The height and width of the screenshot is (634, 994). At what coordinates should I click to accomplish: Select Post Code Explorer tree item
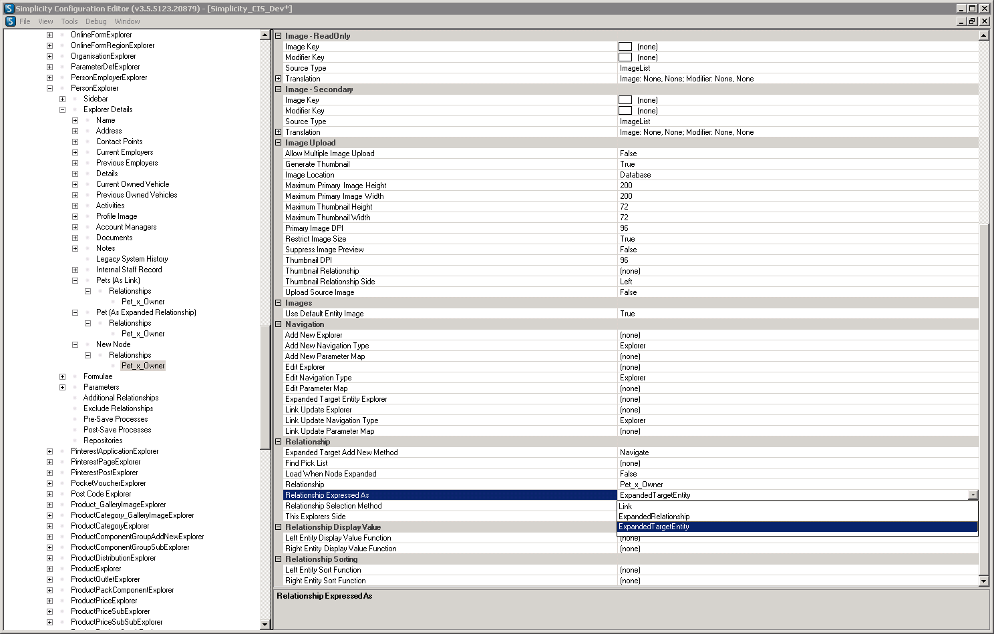pyautogui.click(x=101, y=494)
